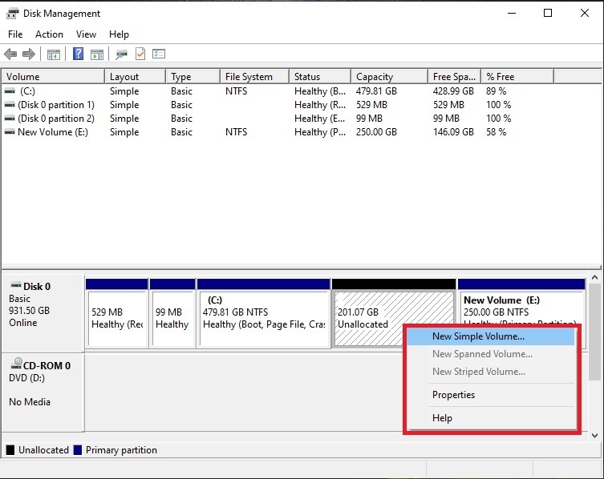Click the Back arrow in the toolbar
Viewport: 604px width, 479px height.
pyautogui.click(x=10, y=54)
